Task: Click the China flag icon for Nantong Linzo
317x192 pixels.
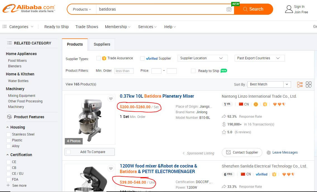Action: 241,104
